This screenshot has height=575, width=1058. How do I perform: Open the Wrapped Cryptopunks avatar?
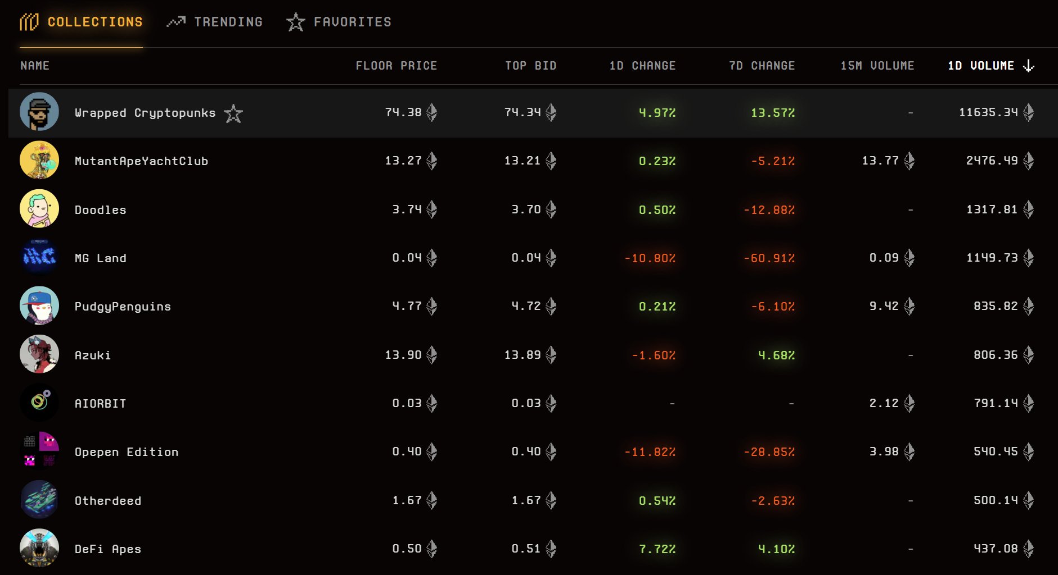pos(39,112)
